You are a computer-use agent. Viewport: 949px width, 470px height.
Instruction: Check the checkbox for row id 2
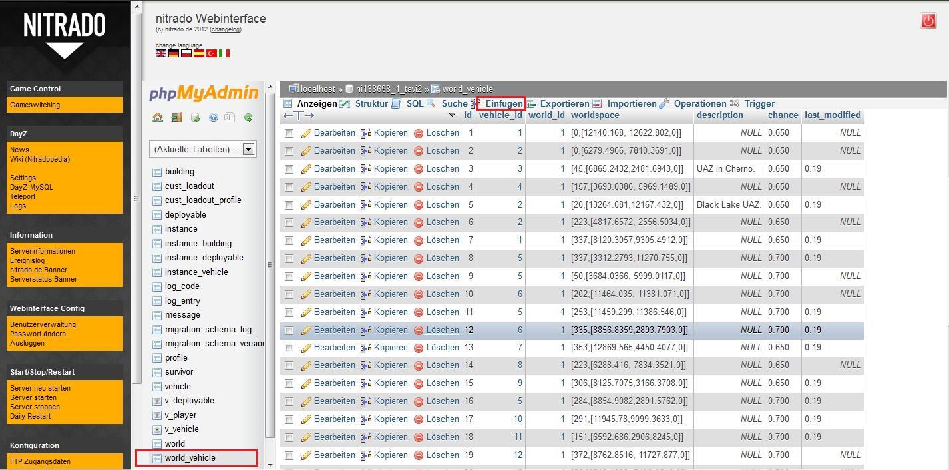(289, 152)
